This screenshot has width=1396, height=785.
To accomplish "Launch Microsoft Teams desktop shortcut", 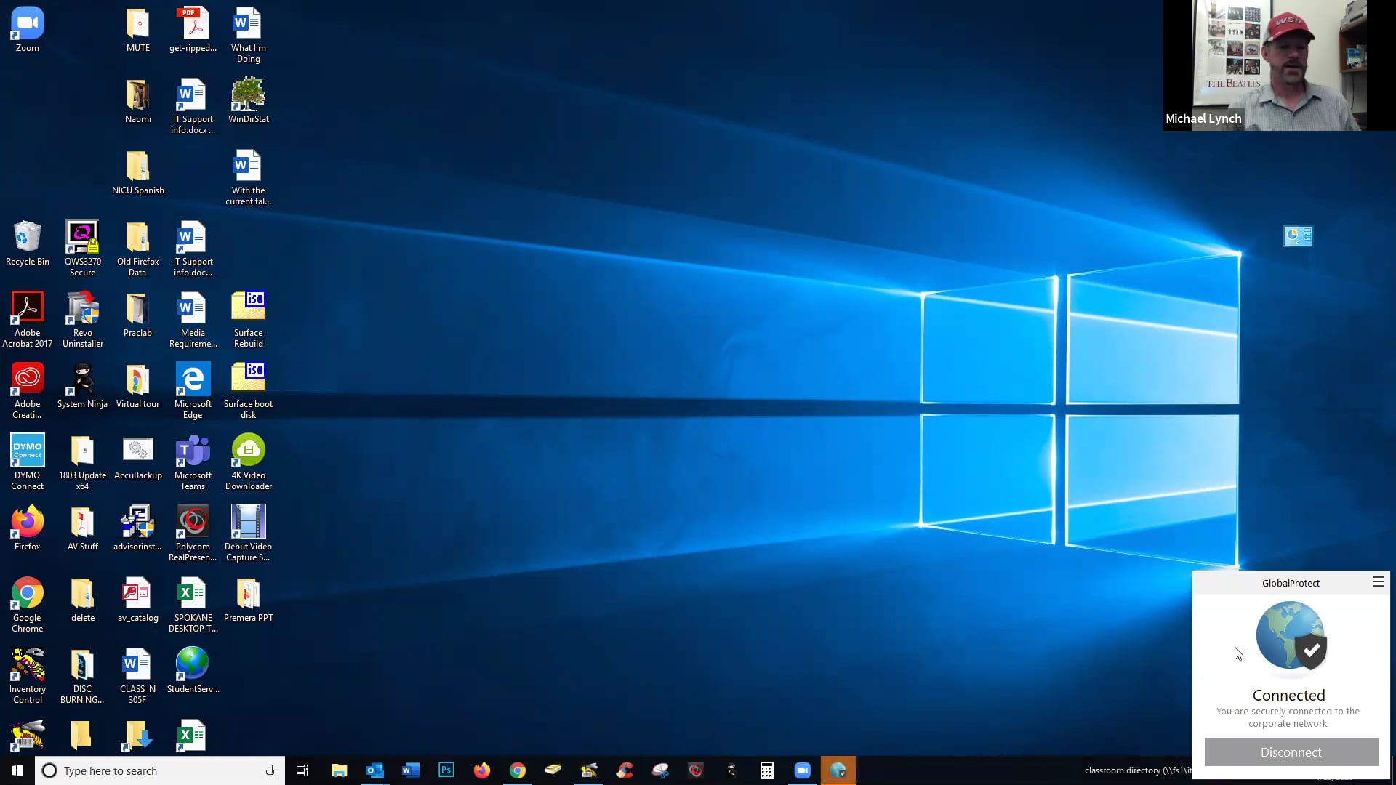I will 193,462.
